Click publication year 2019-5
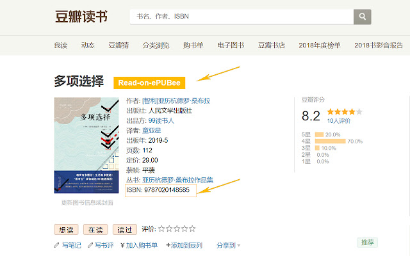Image resolution: width=410 pixels, height=256 pixels. click(x=158, y=141)
